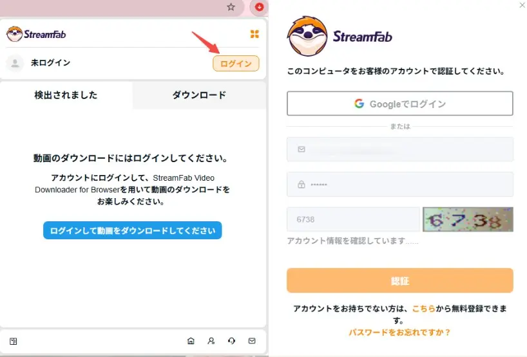Click the grey user avatar next to 未ログイン

15,63
